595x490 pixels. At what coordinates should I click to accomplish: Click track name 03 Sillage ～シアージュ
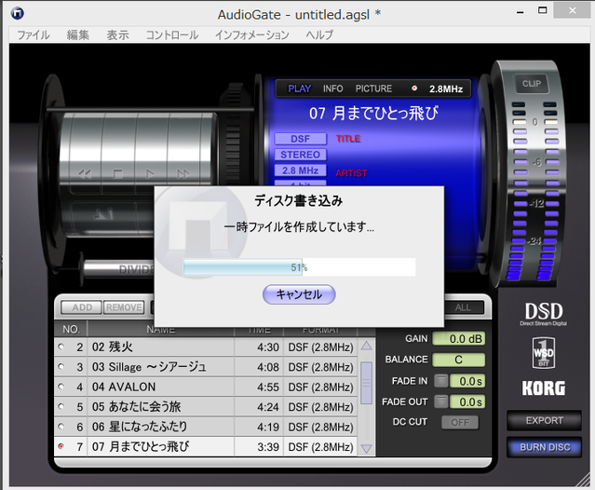149,367
